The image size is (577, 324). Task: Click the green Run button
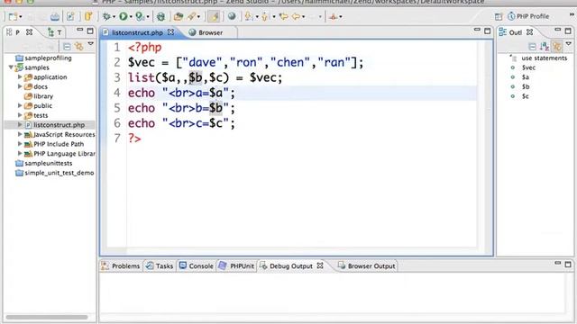point(124,16)
